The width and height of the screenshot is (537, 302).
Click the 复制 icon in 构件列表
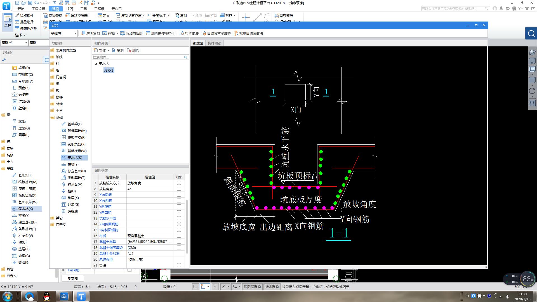pos(114,50)
